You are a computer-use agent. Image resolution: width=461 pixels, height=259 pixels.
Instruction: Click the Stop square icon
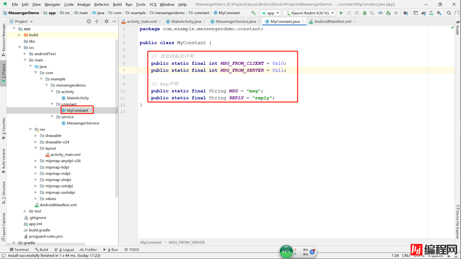[396, 13]
